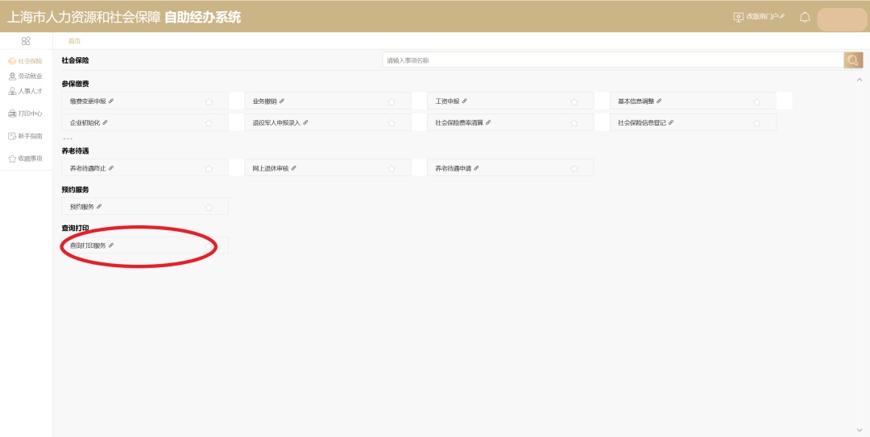This screenshot has height=437, width=870.
Task: Favorite 社会保险信息登记 with its star
Action: (756, 123)
